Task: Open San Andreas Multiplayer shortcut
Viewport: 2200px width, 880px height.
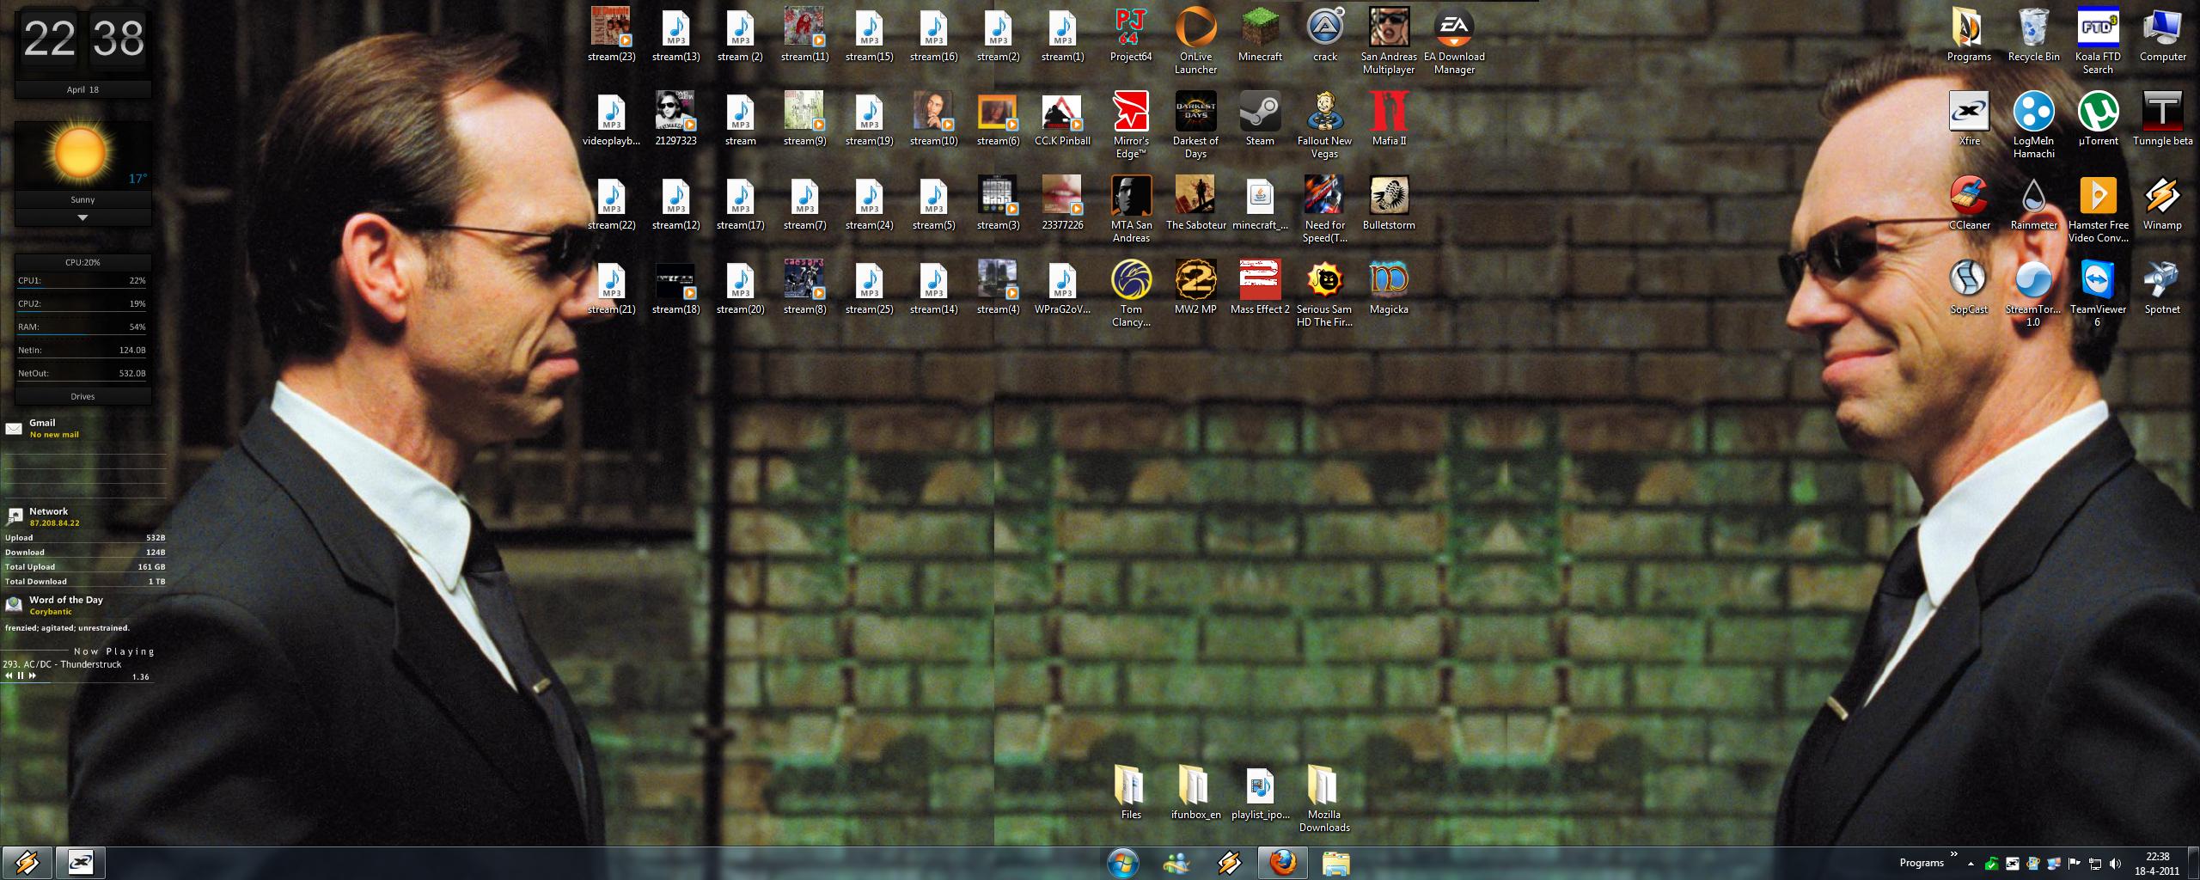Action: point(1389,41)
